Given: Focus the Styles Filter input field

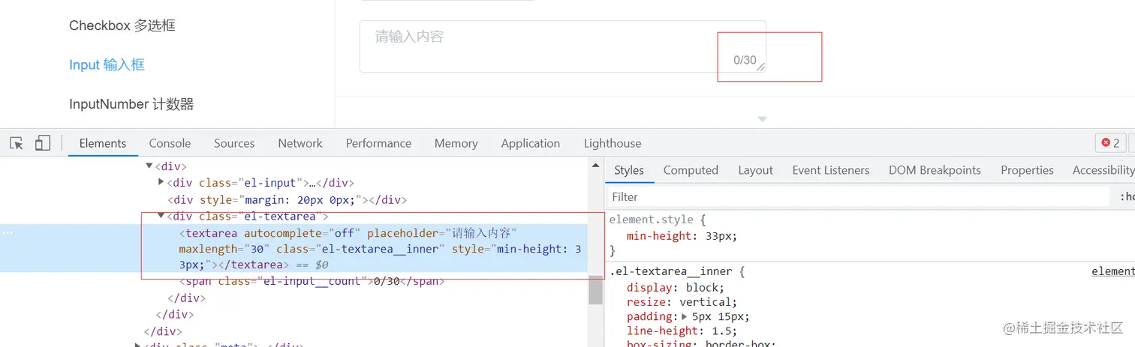Looking at the screenshot, I should pos(858,197).
